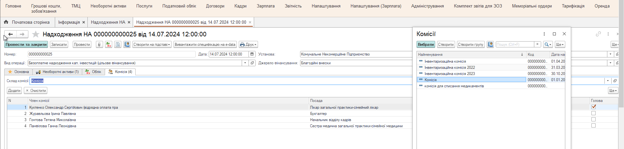Select Інвентаризаційна комісія 2023 in the list

pos(449,74)
